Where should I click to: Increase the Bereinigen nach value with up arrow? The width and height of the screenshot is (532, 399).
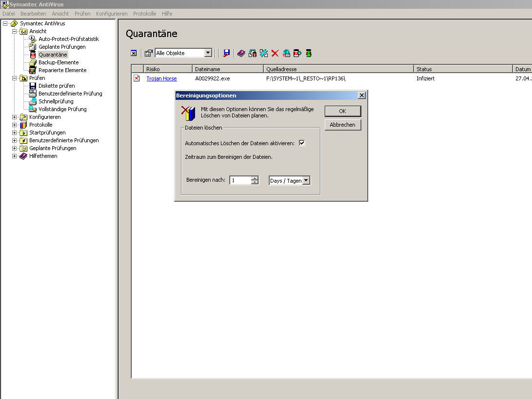(x=255, y=178)
